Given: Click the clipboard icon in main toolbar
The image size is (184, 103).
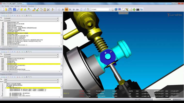Looking at the screenshot, I should (44, 10).
